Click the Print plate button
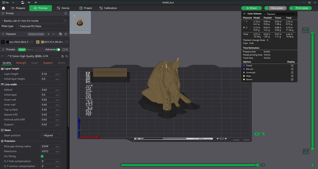318x169 pixels. coord(302,8)
